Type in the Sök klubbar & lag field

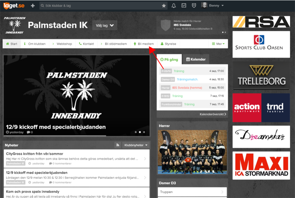point(101,6)
